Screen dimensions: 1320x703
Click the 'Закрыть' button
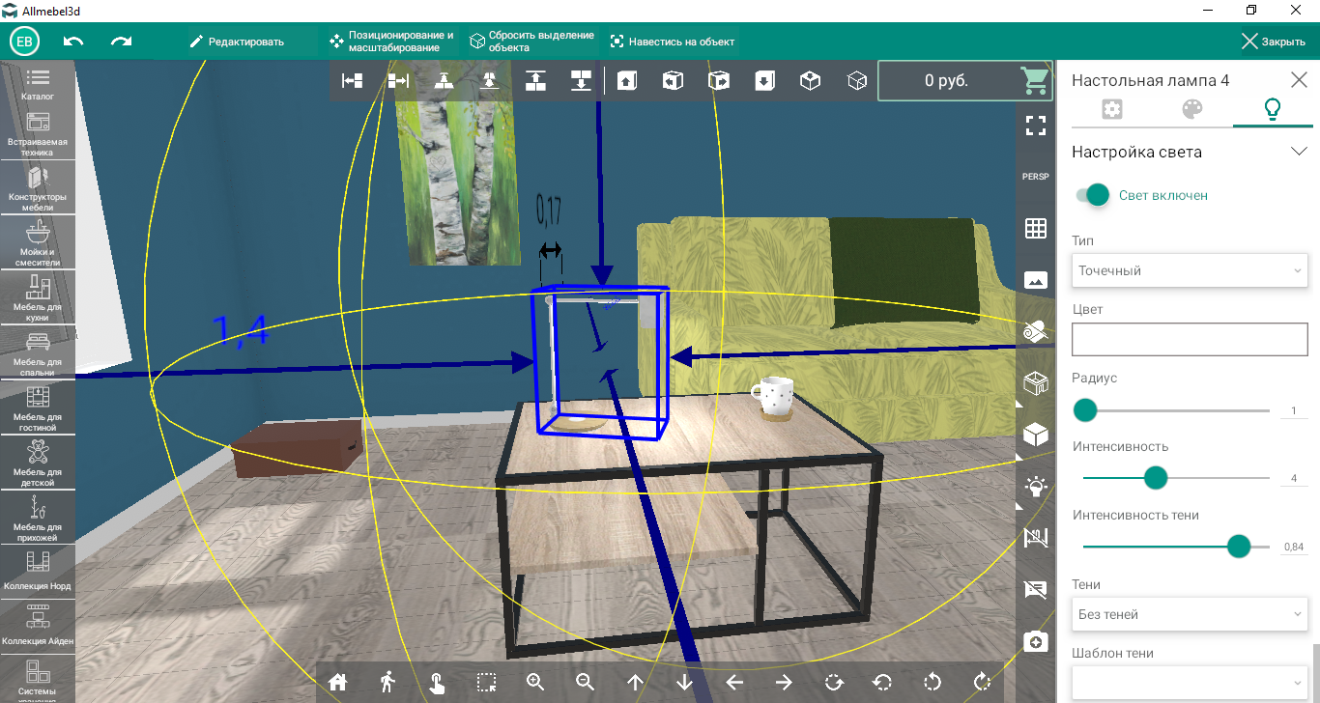[1274, 42]
